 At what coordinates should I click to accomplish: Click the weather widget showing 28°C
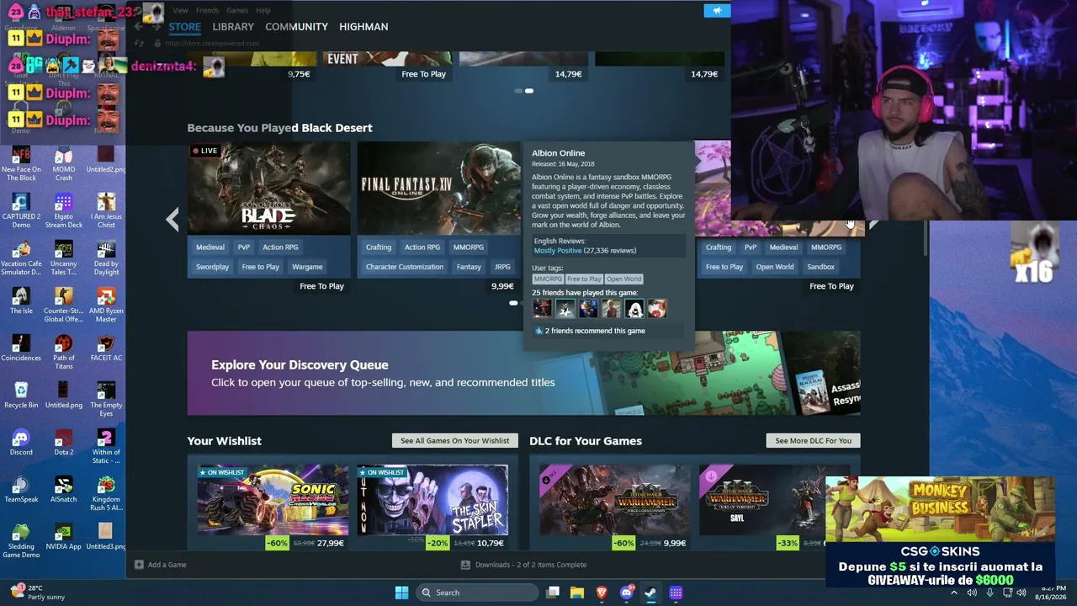point(37,593)
